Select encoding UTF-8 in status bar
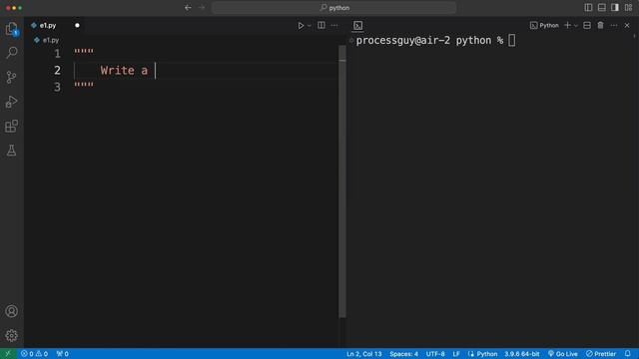Screen dimensions: 639x359 tap(435, 354)
